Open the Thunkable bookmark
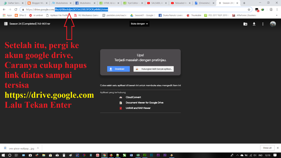Image resolution: width=281 pixels, height=158 pixels. pyautogui.click(x=194, y=15)
